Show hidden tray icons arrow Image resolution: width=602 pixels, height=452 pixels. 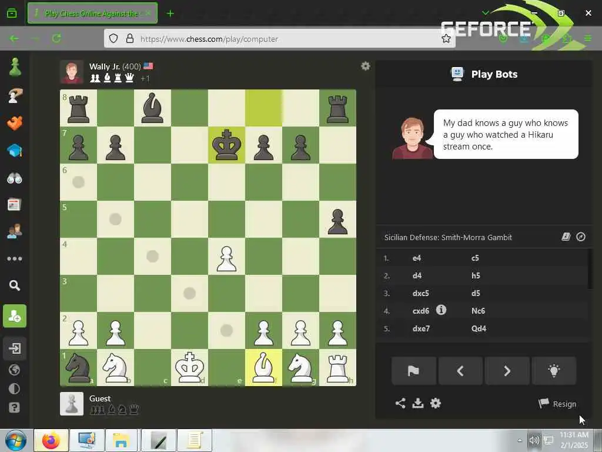pyautogui.click(x=520, y=440)
